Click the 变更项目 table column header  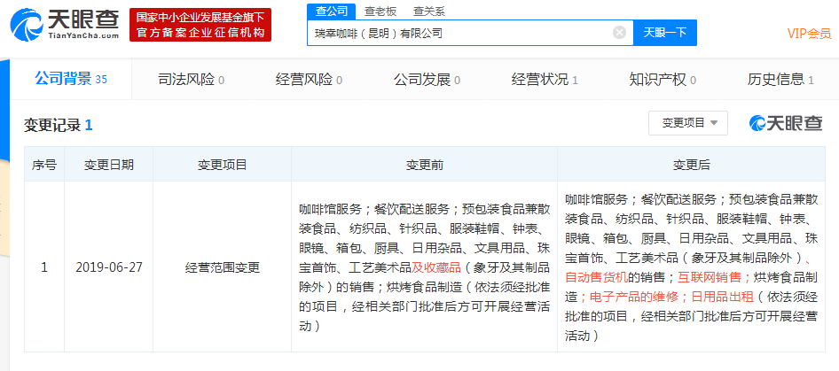[222, 165]
